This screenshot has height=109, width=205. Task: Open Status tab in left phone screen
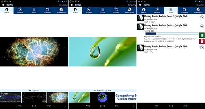(x=7, y=11)
